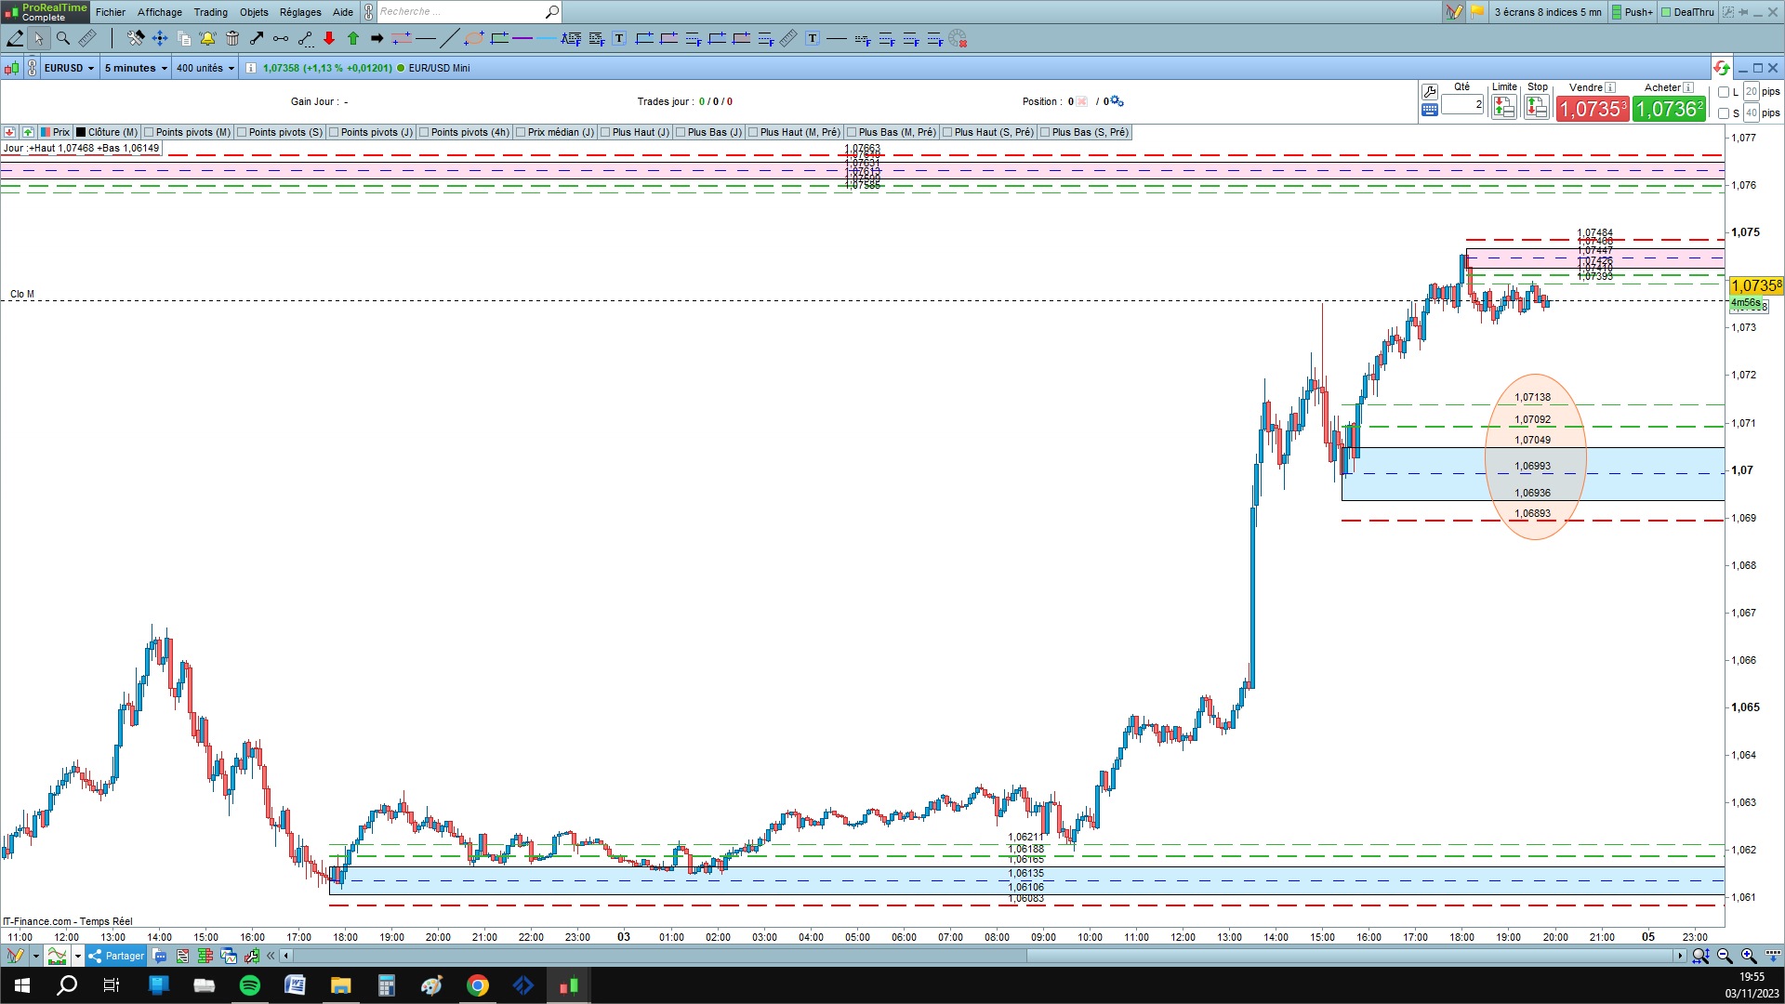The height and width of the screenshot is (1004, 1785).
Task: Select the red down arrow tool
Action: click(329, 38)
